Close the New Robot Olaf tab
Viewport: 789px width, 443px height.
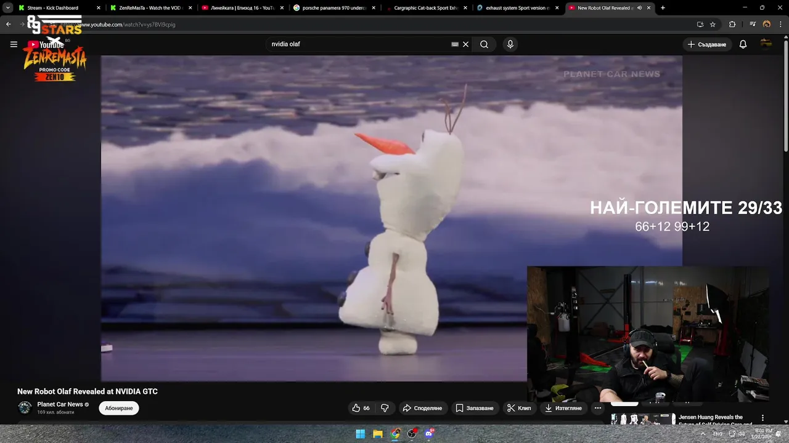click(x=648, y=8)
